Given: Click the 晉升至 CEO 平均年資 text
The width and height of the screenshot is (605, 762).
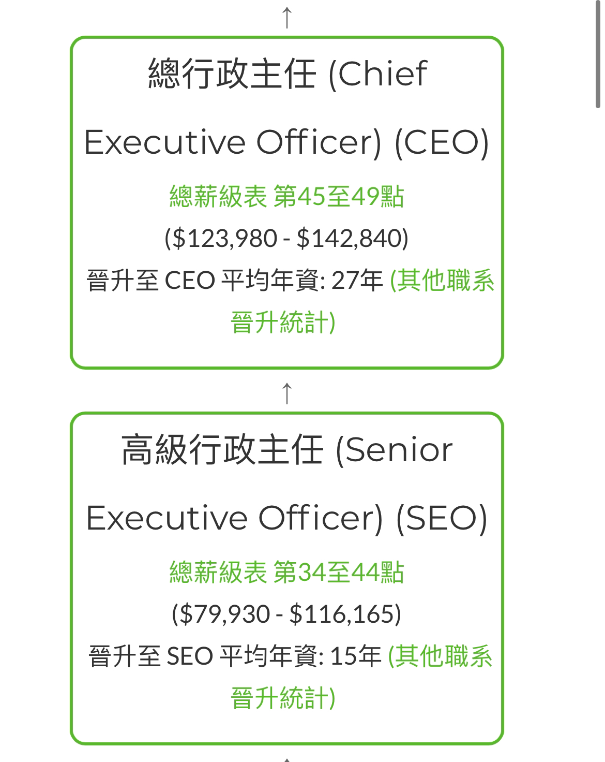Looking at the screenshot, I should 206,281.
